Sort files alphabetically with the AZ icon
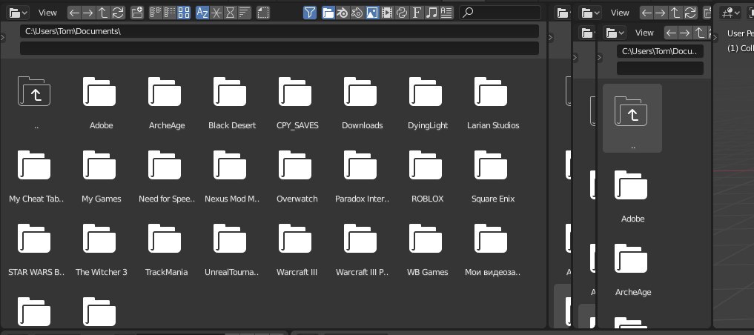 point(202,13)
